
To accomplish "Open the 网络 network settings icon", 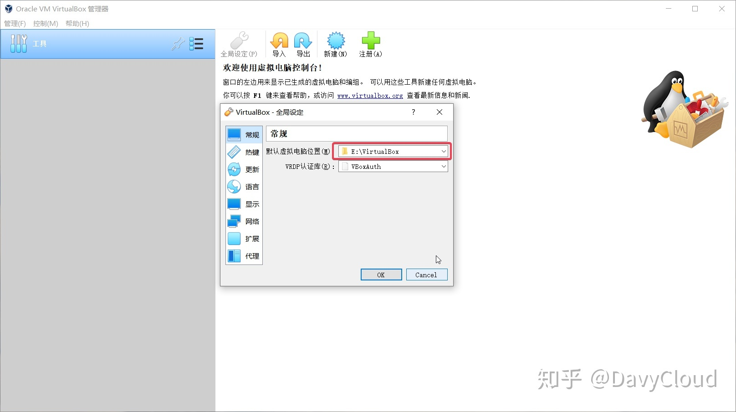I will click(x=234, y=221).
